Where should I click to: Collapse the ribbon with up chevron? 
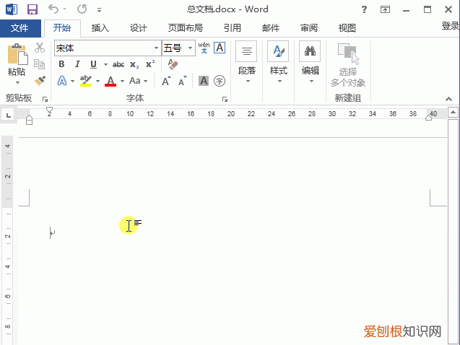click(x=448, y=99)
